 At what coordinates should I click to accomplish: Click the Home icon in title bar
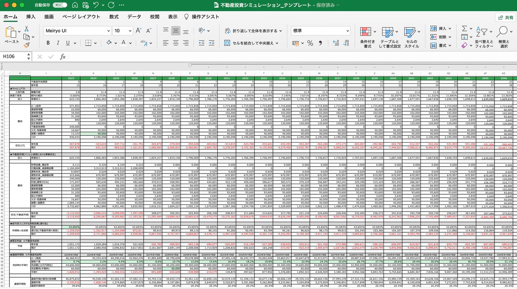[75, 5]
